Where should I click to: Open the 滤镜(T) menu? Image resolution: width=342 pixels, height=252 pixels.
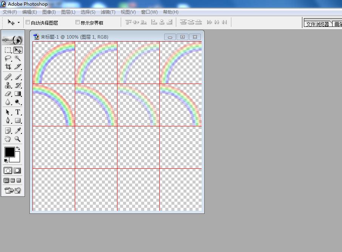108,12
